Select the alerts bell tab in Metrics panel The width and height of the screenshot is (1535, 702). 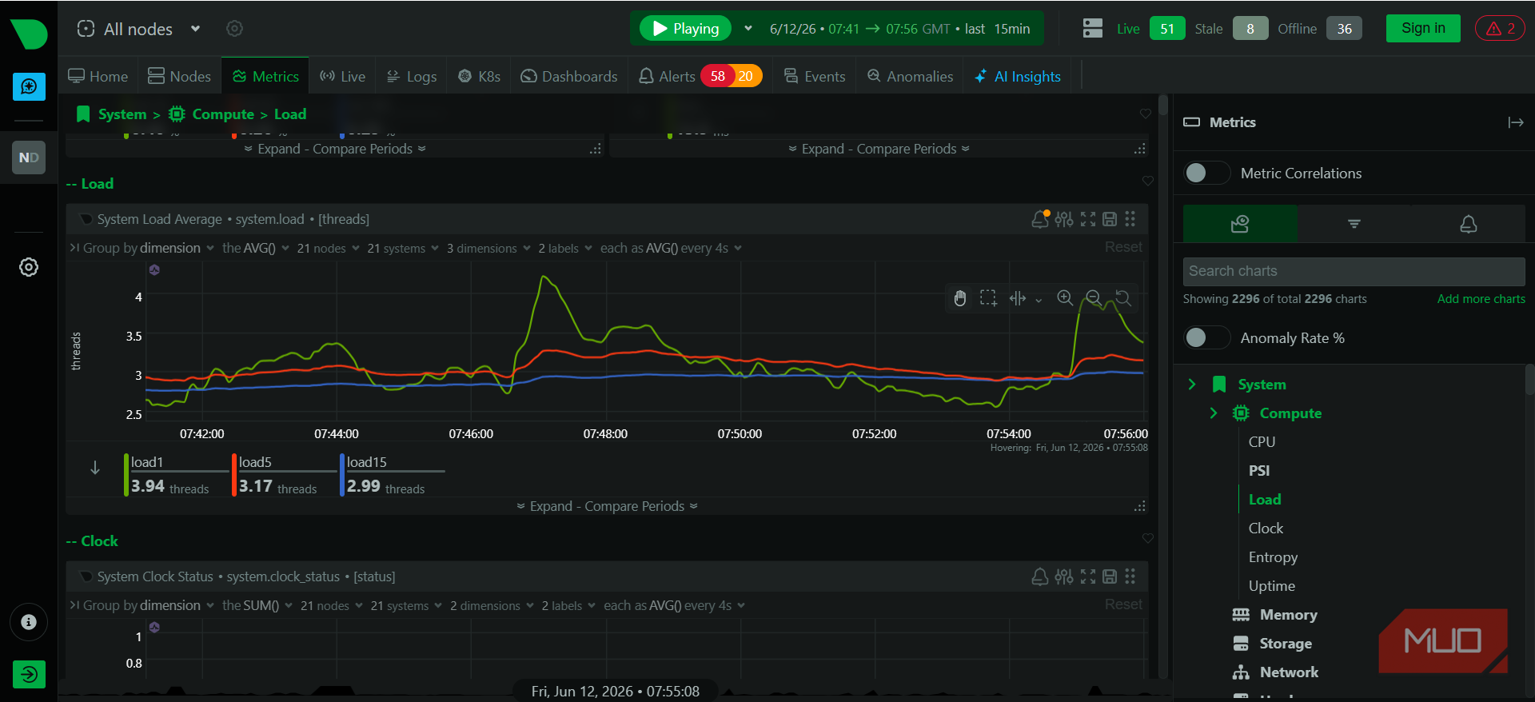1469,224
